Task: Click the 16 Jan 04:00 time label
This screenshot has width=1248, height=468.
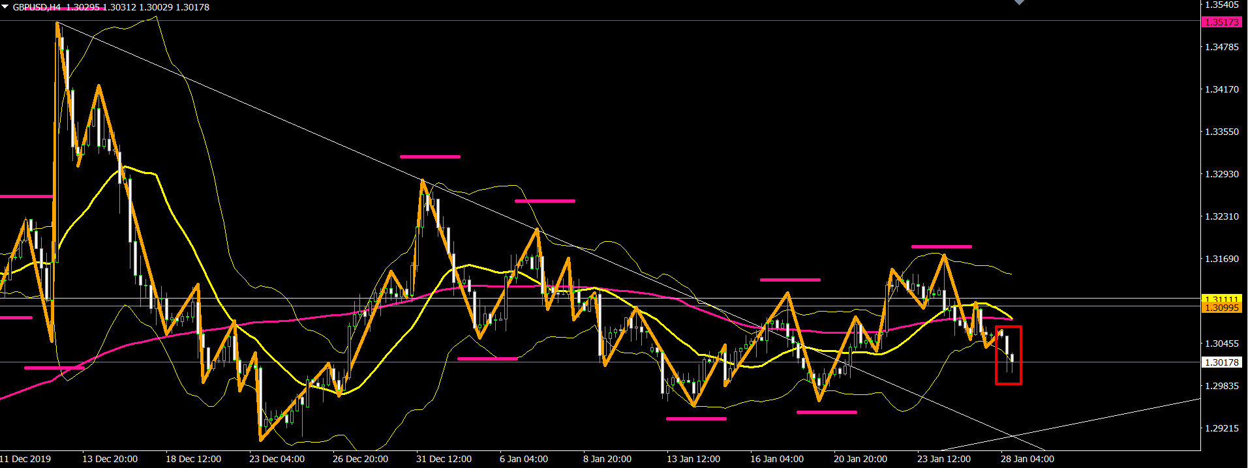Action: 777,459
